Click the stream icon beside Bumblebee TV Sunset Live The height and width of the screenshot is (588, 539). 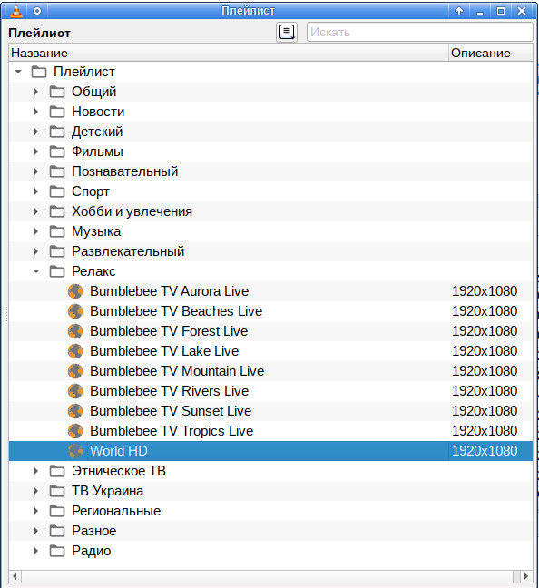pos(75,411)
